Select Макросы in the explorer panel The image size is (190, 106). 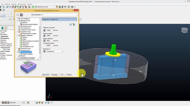(4, 59)
